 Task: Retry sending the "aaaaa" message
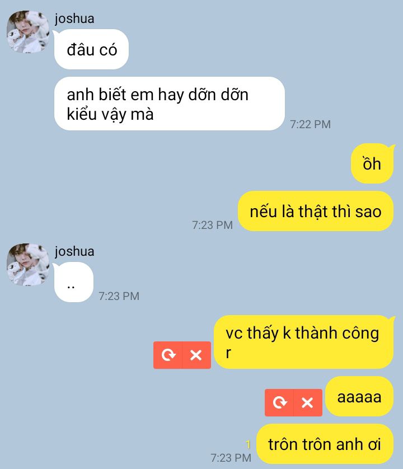pos(279,402)
